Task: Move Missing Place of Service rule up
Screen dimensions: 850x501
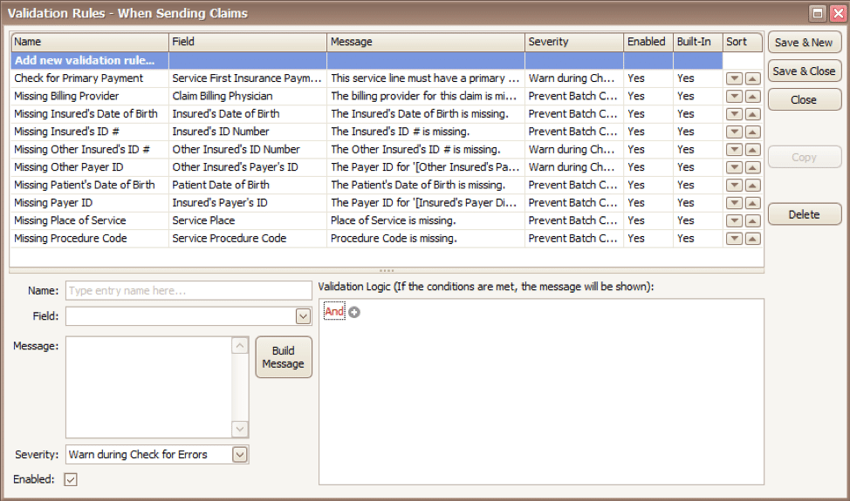Action: [752, 221]
